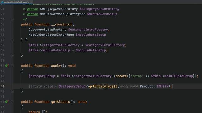
Task: Click the implements gutter icon on line 39
Action: point(7,66)
